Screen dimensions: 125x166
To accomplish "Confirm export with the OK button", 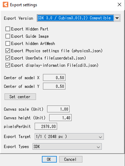I will pos(49,159).
